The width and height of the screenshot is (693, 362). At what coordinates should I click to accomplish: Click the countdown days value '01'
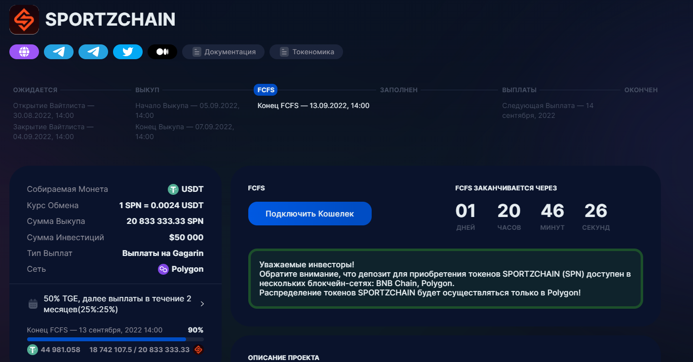point(465,211)
